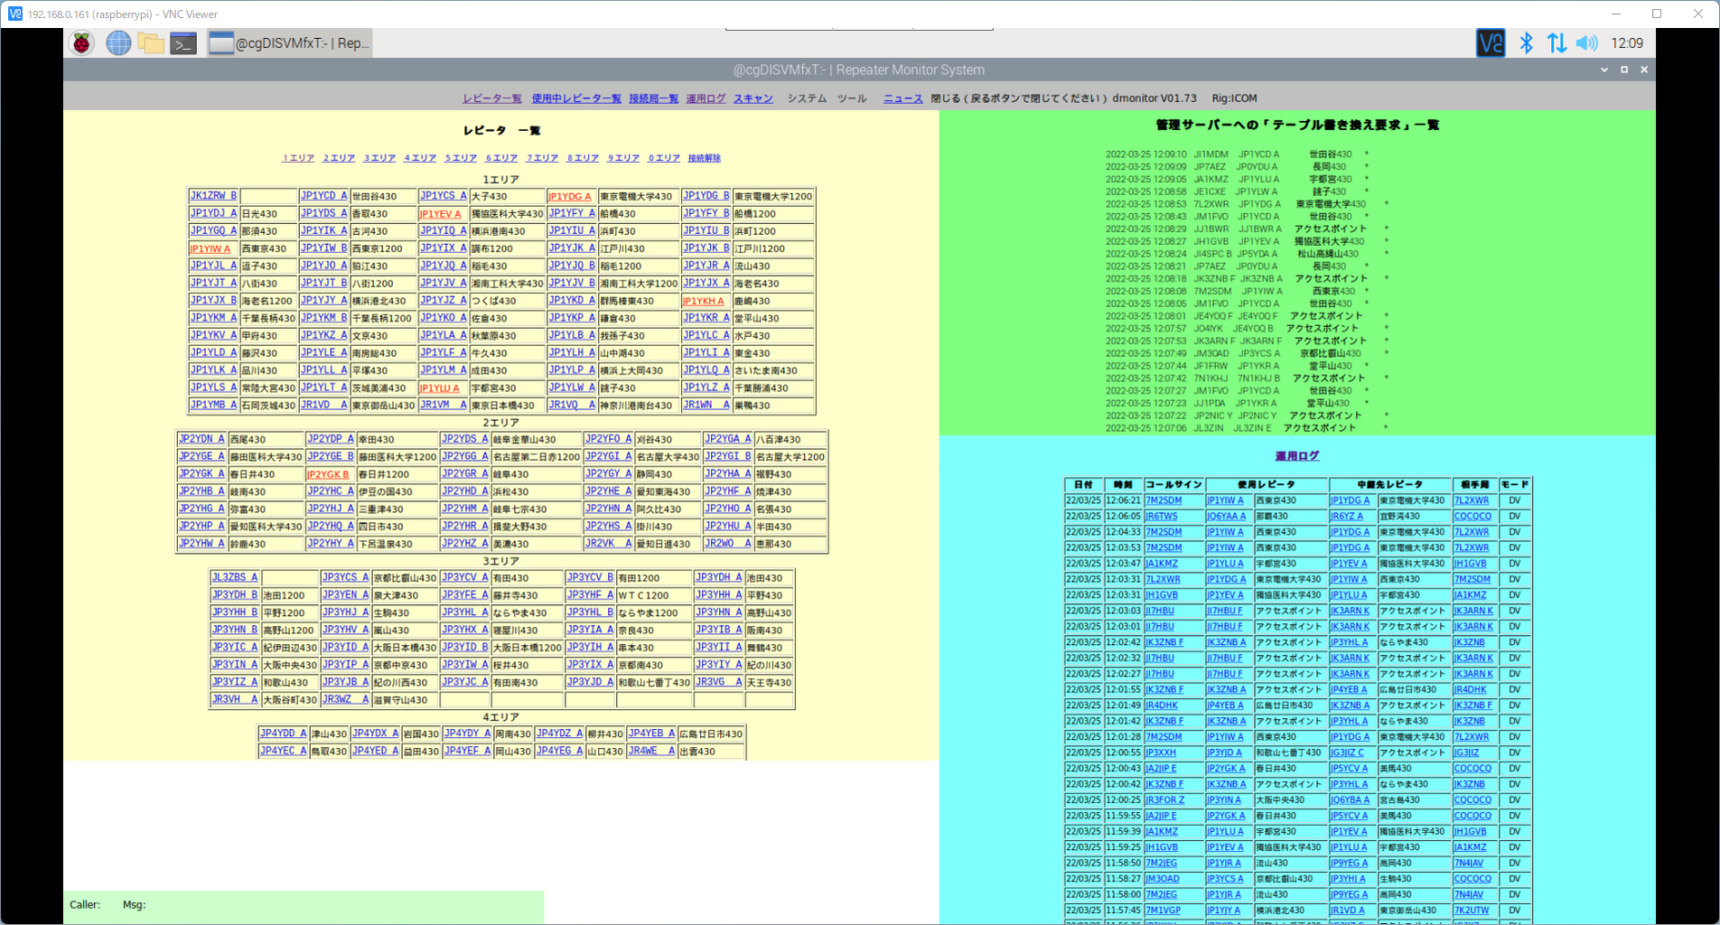Select repeater JR4WE A (出雲430)
The height and width of the screenshot is (925, 1720).
point(652,751)
